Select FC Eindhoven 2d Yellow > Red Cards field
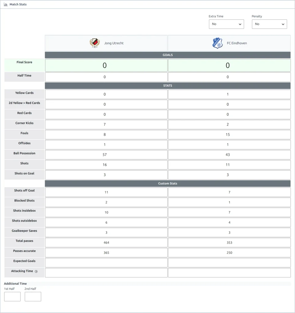The height and width of the screenshot is (313, 295). pos(229,105)
